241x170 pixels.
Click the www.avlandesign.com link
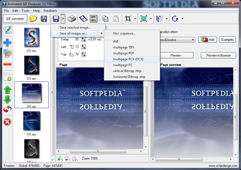click(223, 166)
